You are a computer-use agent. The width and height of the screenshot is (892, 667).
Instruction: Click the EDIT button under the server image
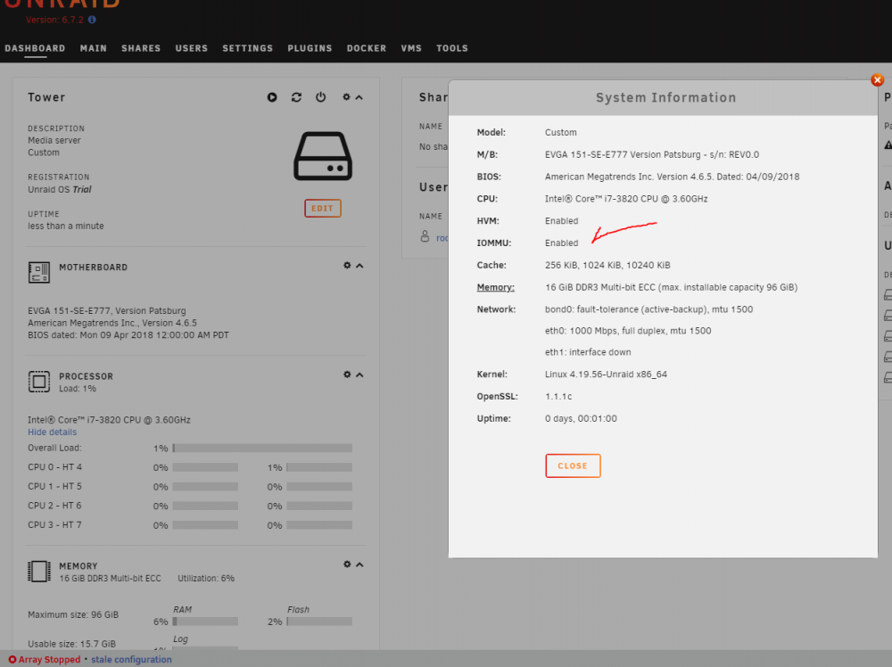(x=323, y=208)
